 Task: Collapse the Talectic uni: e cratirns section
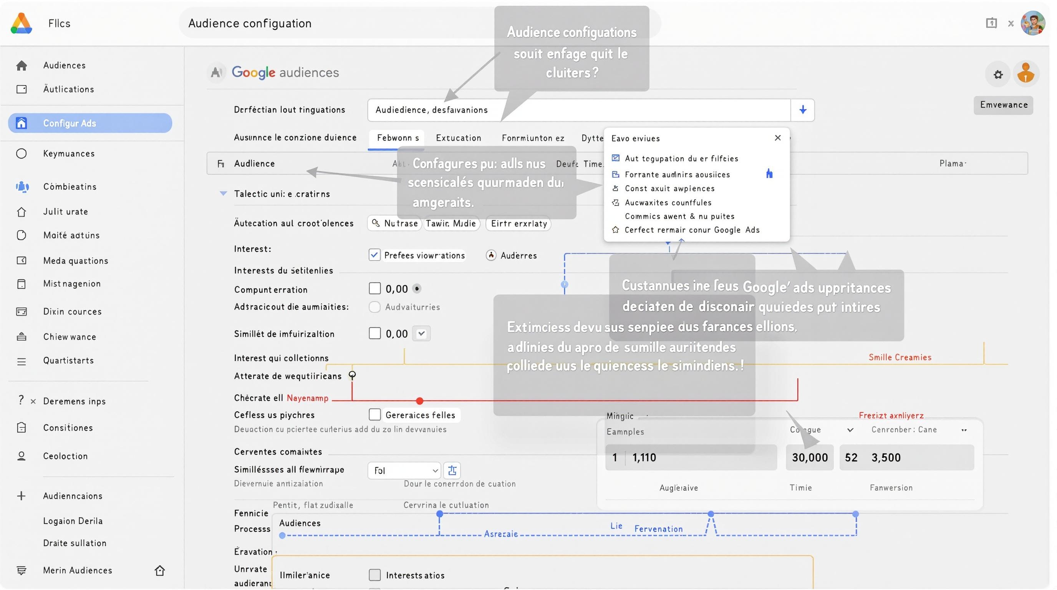(223, 194)
